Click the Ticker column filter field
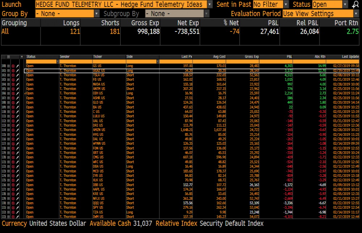This screenshot has width=362, height=233. click(109, 62)
